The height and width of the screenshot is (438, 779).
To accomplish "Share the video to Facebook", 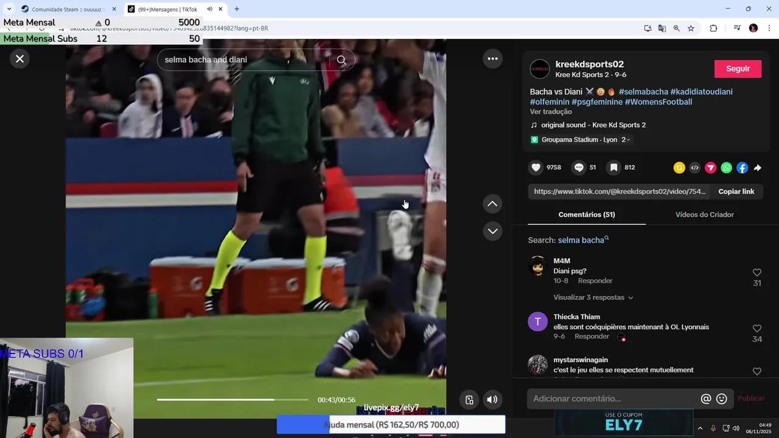I will 742,167.
